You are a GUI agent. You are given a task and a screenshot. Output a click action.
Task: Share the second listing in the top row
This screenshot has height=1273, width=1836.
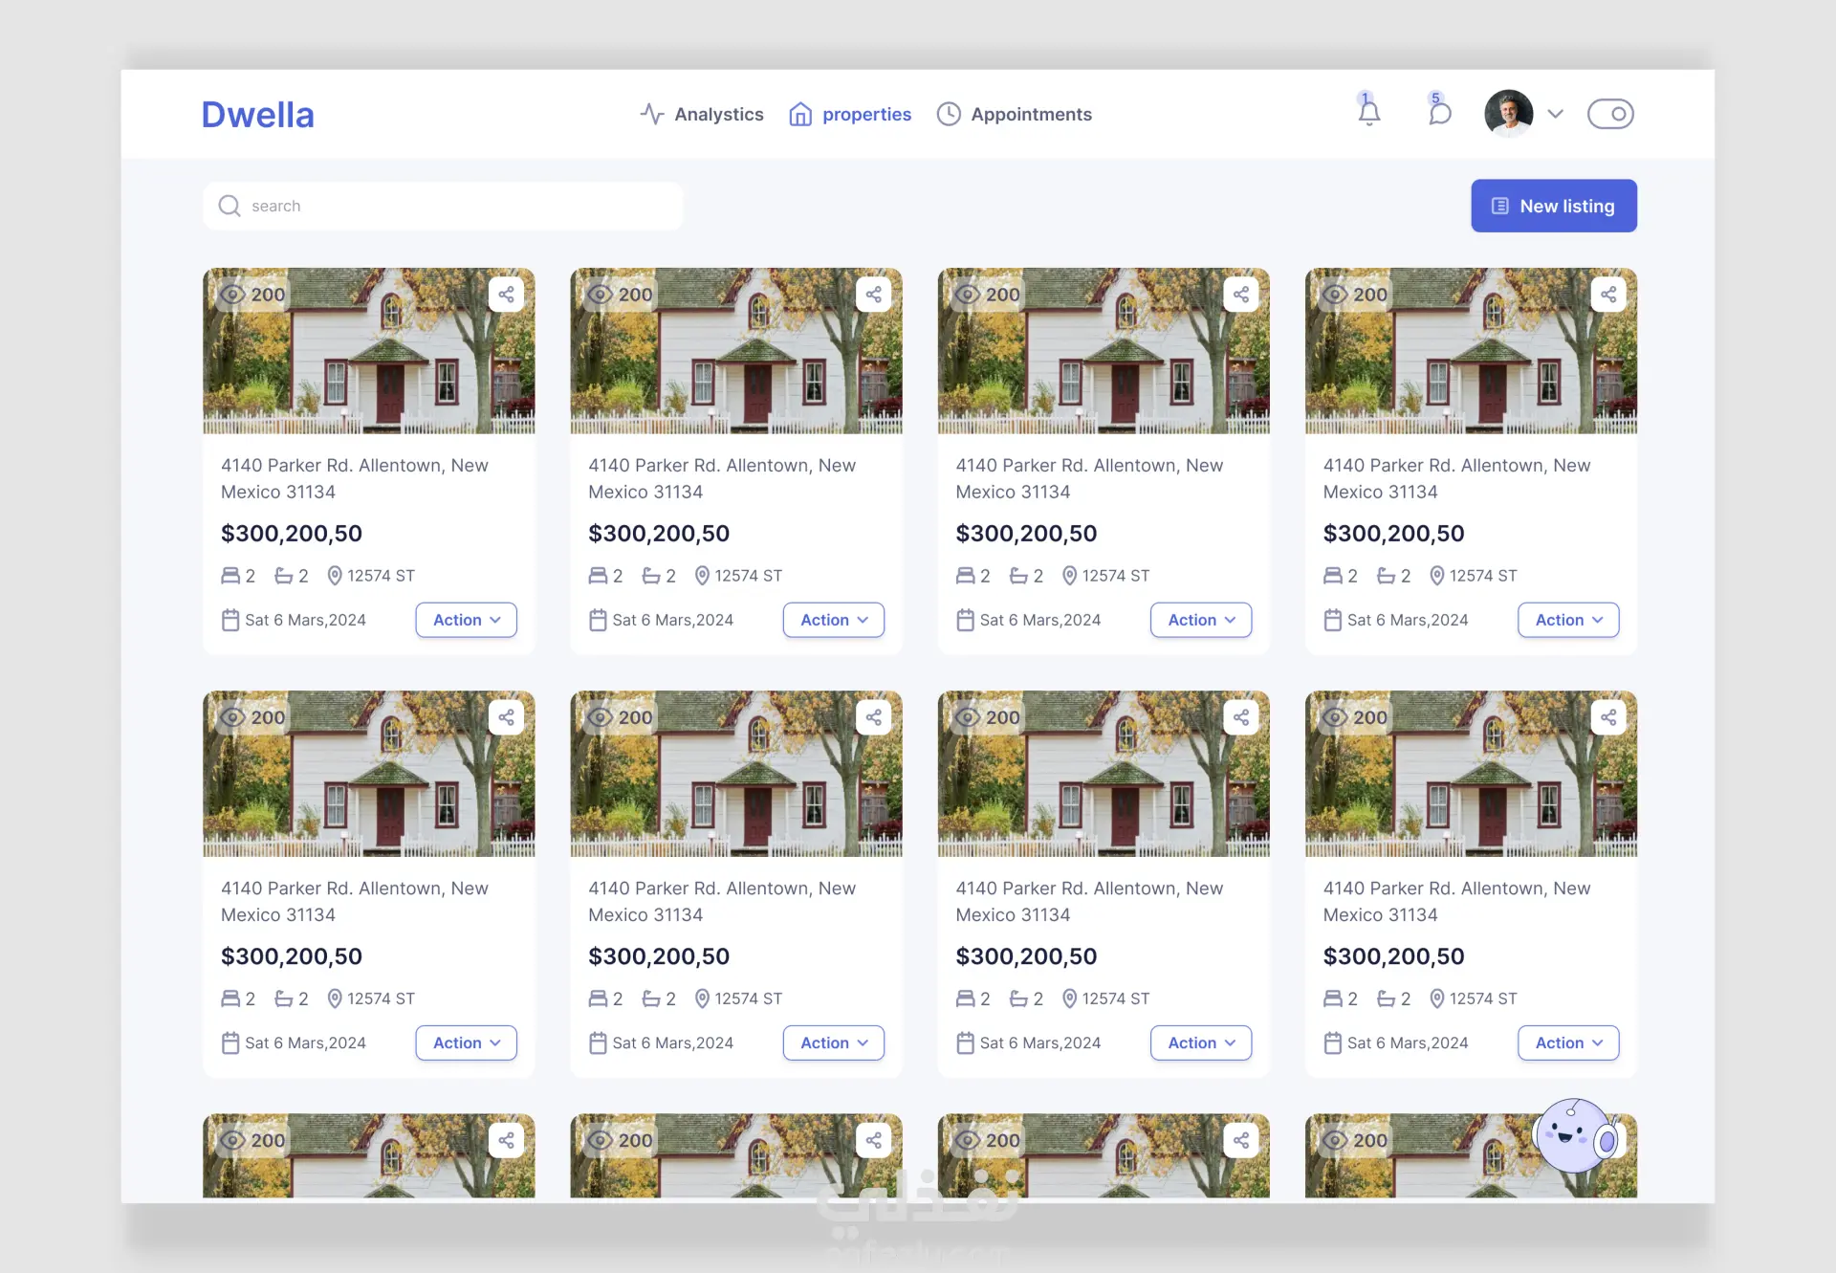(874, 295)
